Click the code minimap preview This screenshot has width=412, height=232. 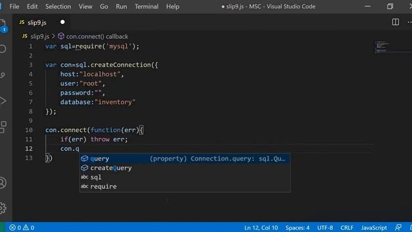click(x=382, y=46)
